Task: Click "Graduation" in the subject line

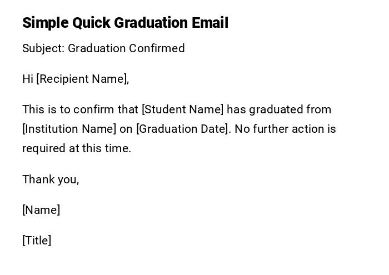Action: 97,48
